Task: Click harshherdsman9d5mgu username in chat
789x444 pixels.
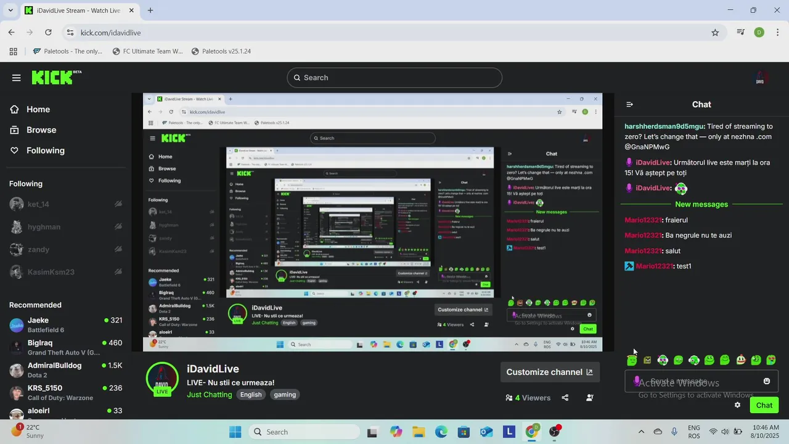Action: tap(664, 126)
